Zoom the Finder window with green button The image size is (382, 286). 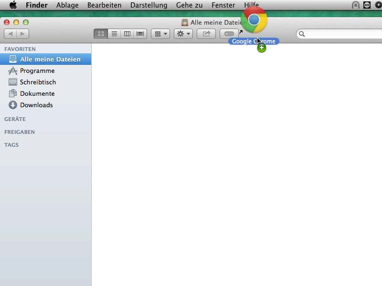pos(26,22)
